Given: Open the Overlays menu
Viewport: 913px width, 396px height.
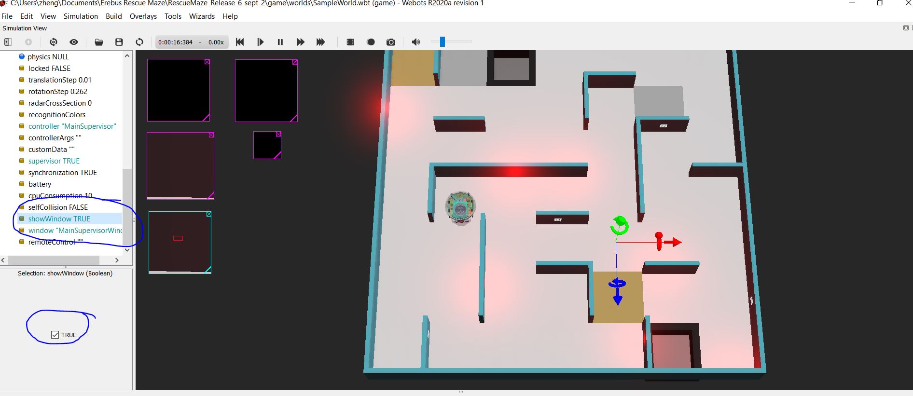Looking at the screenshot, I should (143, 16).
